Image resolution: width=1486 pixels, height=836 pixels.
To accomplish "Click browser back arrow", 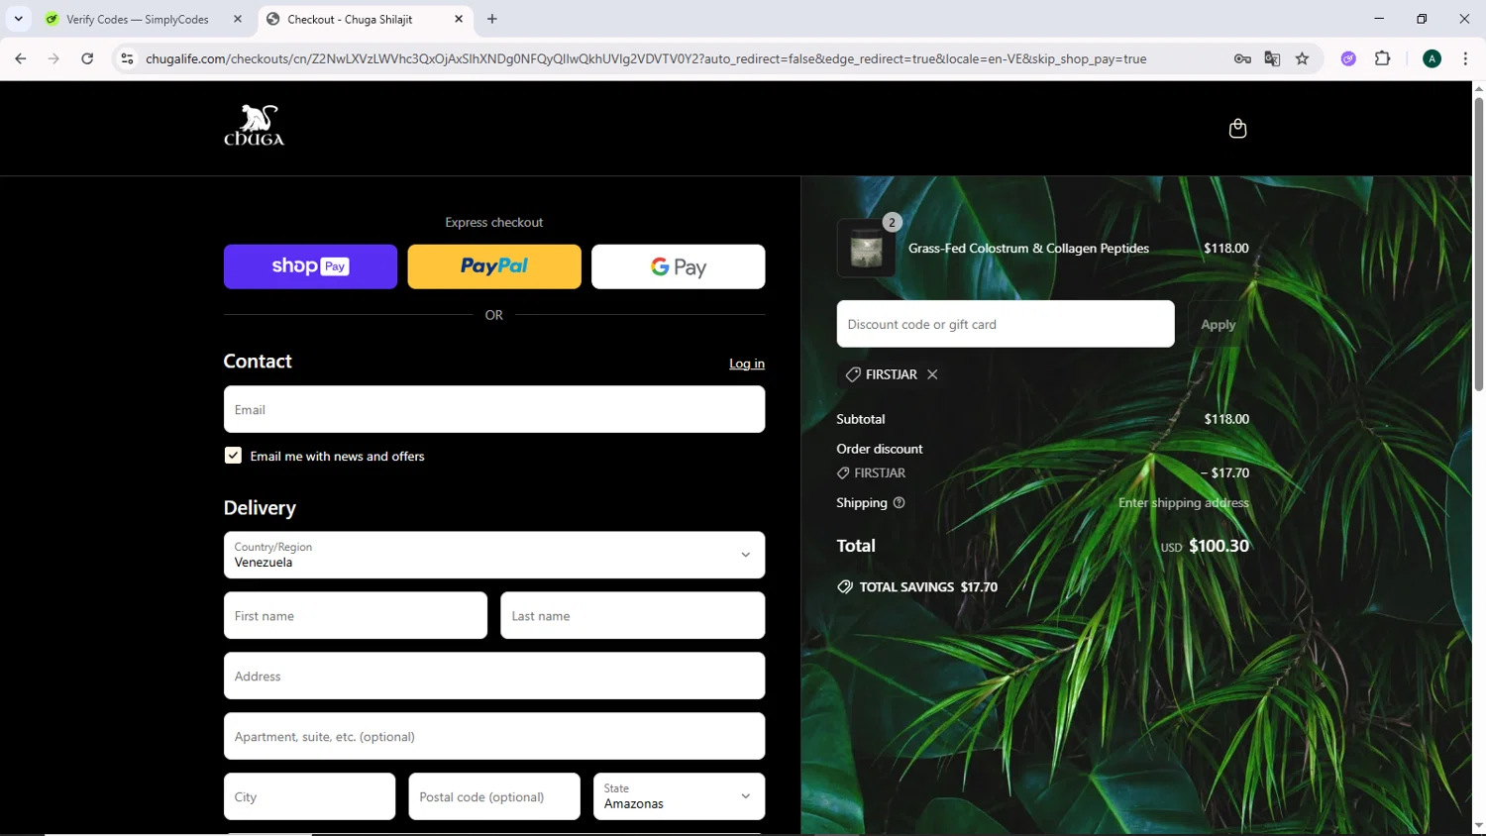I will click(21, 58).
